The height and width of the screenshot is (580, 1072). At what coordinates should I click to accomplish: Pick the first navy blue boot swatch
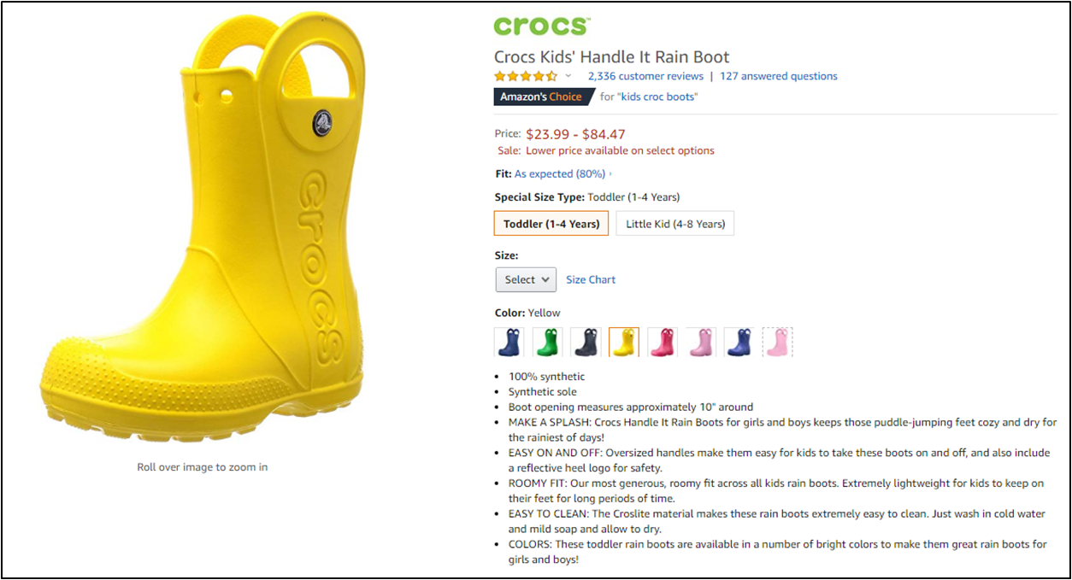508,343
